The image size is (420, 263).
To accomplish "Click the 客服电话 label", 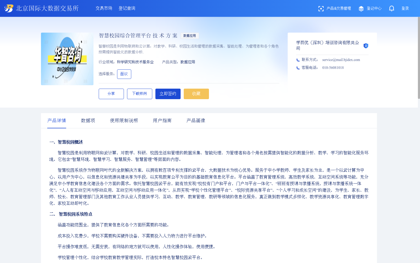I will coord(310,68).
